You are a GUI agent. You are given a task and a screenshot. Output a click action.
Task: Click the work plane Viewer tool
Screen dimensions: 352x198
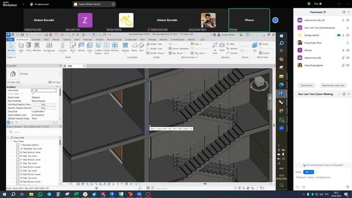click(x=264, y=53)
